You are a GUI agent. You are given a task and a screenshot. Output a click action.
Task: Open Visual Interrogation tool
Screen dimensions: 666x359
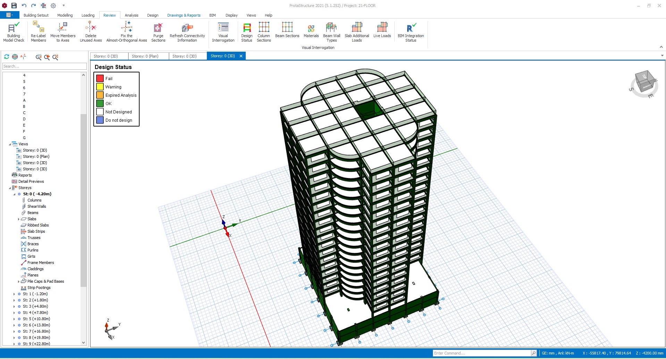coord(223,32)
